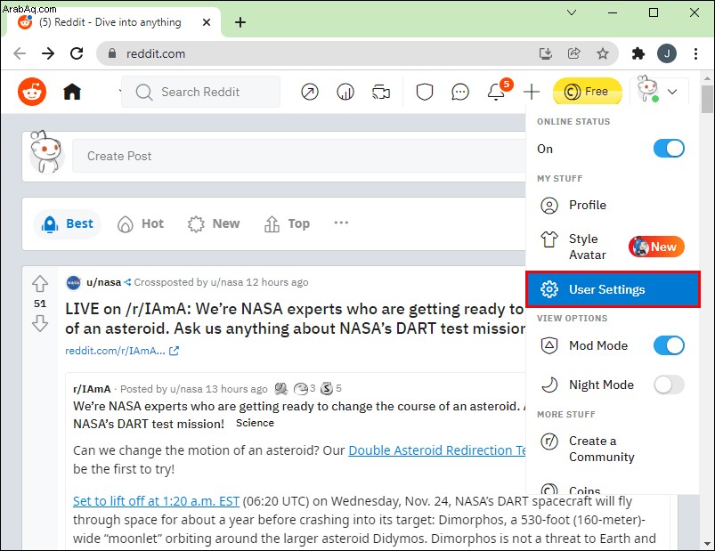Sort posts by Top
715x551 pixels.
288,223
